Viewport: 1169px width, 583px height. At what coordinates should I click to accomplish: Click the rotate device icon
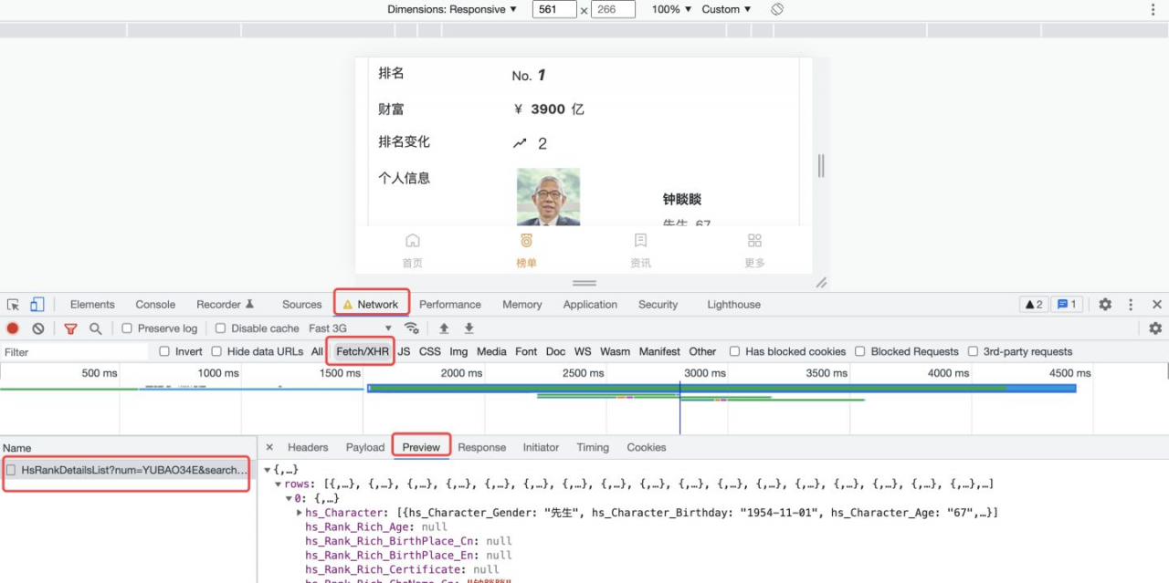(777, 9)
